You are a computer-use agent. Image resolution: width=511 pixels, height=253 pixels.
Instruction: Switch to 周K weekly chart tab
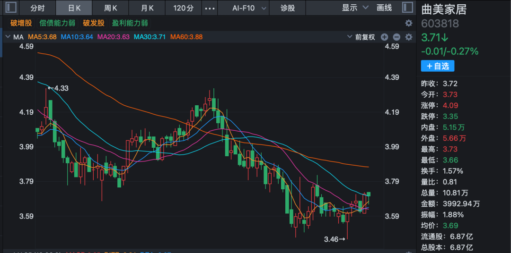point(111,8)
